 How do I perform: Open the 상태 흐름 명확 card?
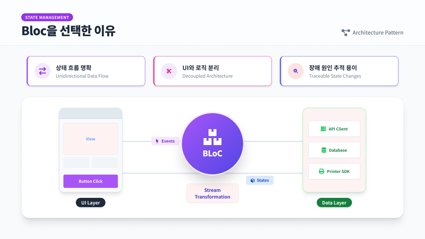(x=86, y=71)
